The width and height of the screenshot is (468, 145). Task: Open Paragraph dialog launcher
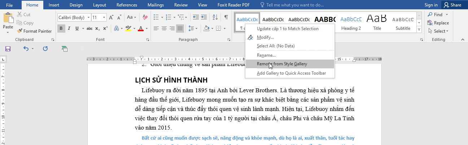coord(229,40)
